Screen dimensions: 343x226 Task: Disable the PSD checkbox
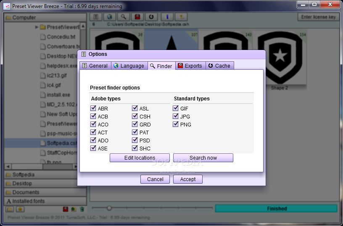(x=135, y=140)
